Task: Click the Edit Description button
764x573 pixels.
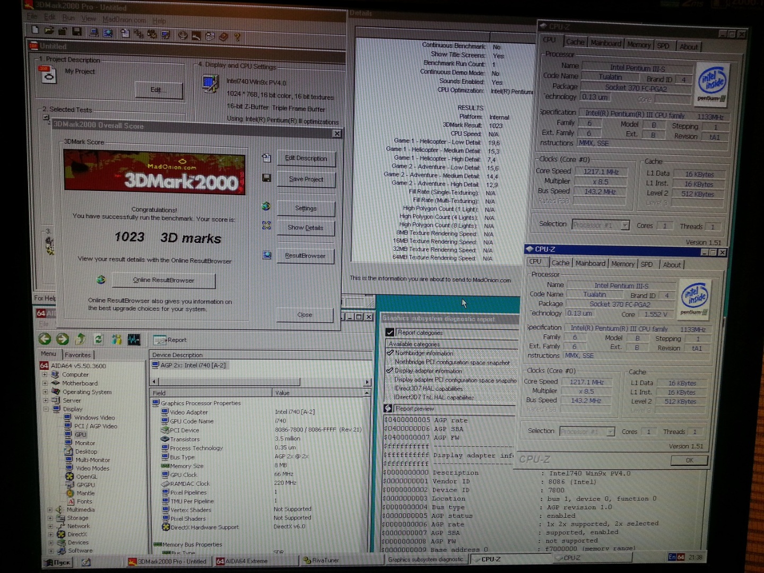Action: tap(306, 158)
